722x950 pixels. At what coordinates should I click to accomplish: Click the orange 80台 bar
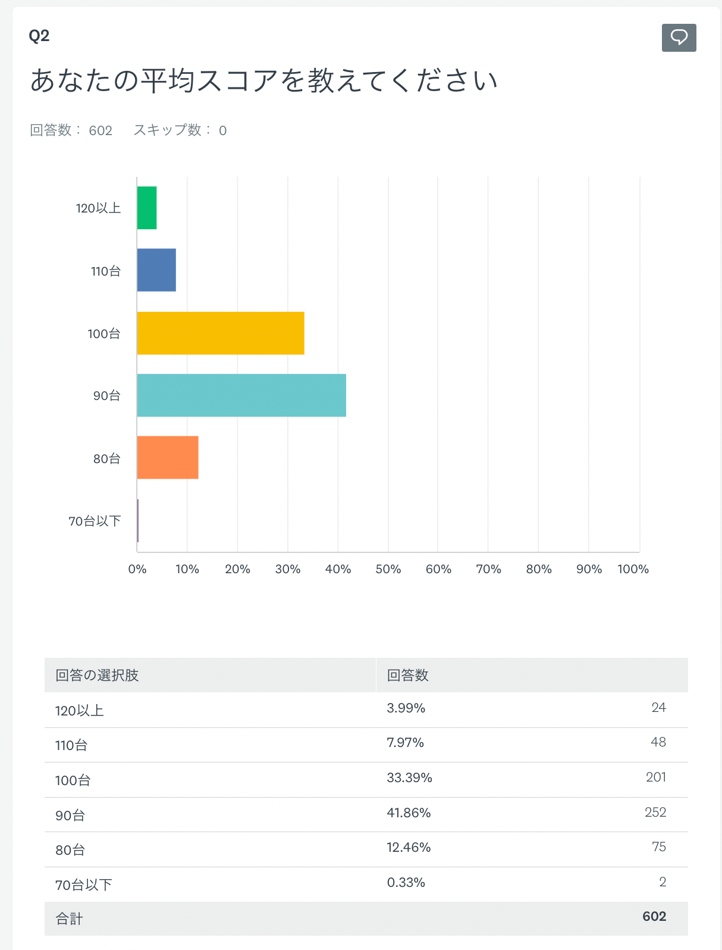click(x=168, y=458)
